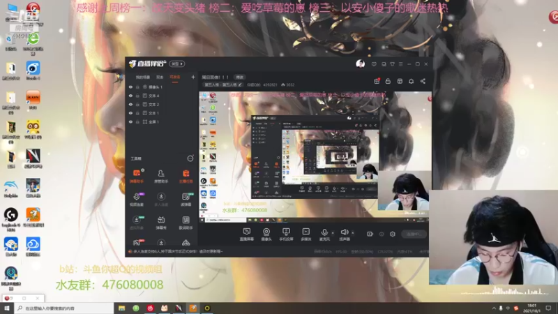The width and height of the screenshot is (558, 314).
Task: Open the gift box icon with red badge
Action: [x=377, y=81]
